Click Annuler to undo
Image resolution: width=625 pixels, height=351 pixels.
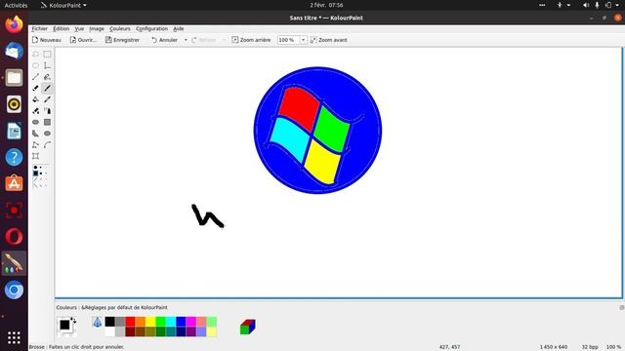point(164,40)
